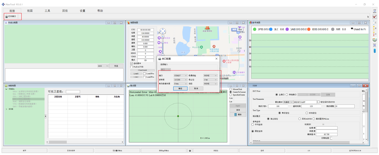Screen dimensions: 379x155
Task: Open the 设置 menu
Action: (83, 11)
